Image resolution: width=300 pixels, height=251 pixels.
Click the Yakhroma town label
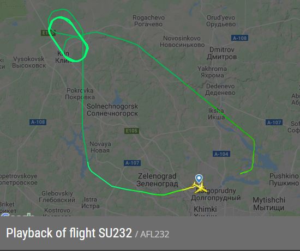pyautogui.click(x=212, y=72)
